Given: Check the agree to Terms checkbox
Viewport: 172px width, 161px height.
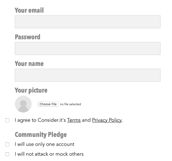Looking at the screenshot, I should [7, 120].
